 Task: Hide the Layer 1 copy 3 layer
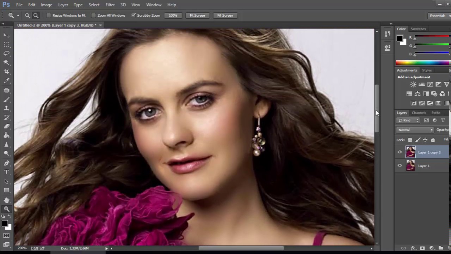[x=400, y=152]
